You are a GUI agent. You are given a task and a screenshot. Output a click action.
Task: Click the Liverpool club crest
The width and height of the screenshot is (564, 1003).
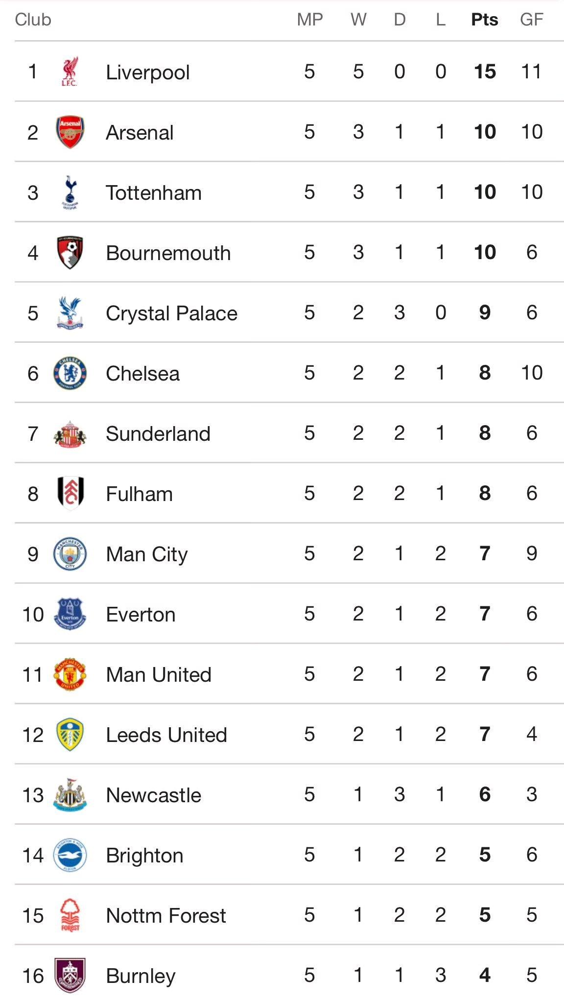tap(70, 72)
